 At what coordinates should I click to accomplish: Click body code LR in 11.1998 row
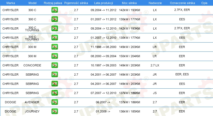click(x=155, y=47)
